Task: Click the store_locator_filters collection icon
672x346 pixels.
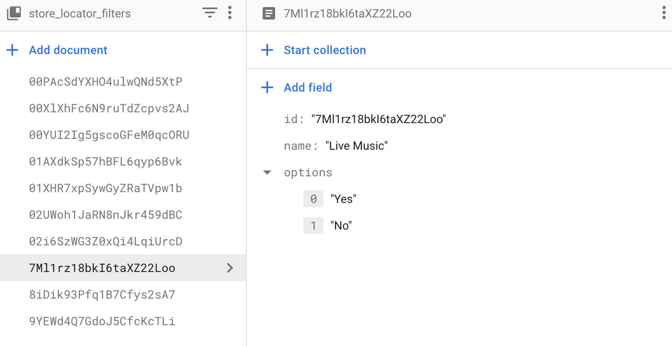Action: tap(14, 13)
